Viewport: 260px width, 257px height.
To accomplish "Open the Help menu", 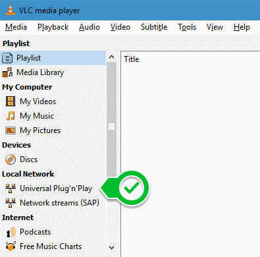I will [242, 27].
